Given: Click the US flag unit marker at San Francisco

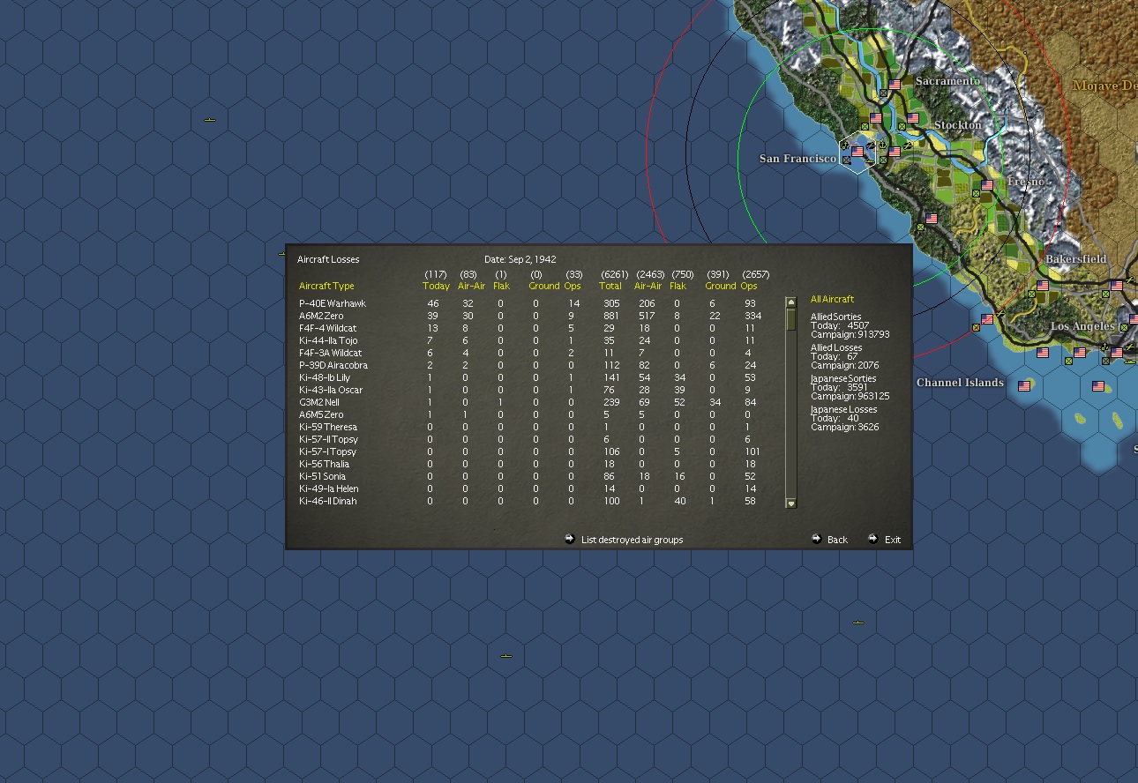Looking at the screenshot, I should pyautogui.click(x=857, y=152).
